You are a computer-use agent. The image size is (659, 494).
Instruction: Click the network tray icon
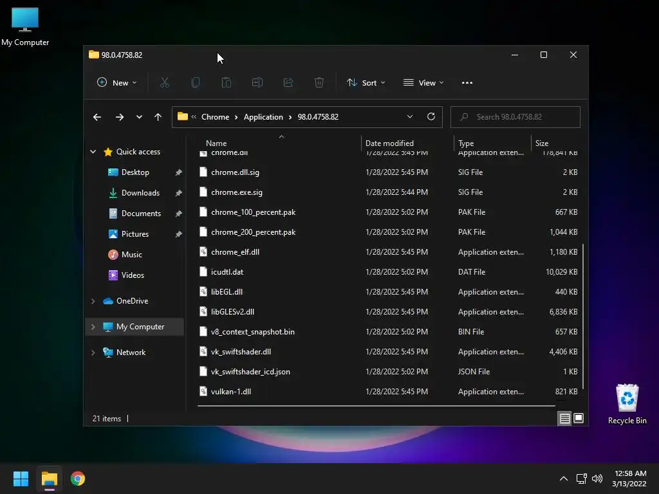tap(582, 479)
